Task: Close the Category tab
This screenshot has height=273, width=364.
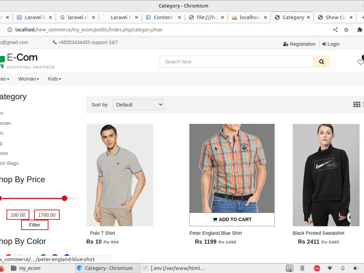Action: tap(308, 17)
